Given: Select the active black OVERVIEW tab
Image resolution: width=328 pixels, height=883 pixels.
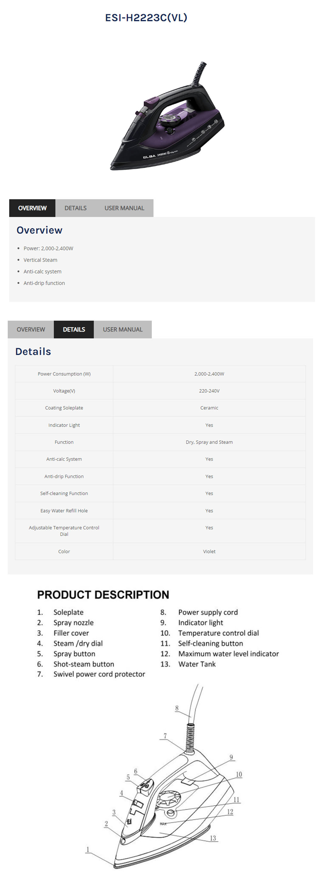Looking at the screenshot, I should (x=32, y=208).
